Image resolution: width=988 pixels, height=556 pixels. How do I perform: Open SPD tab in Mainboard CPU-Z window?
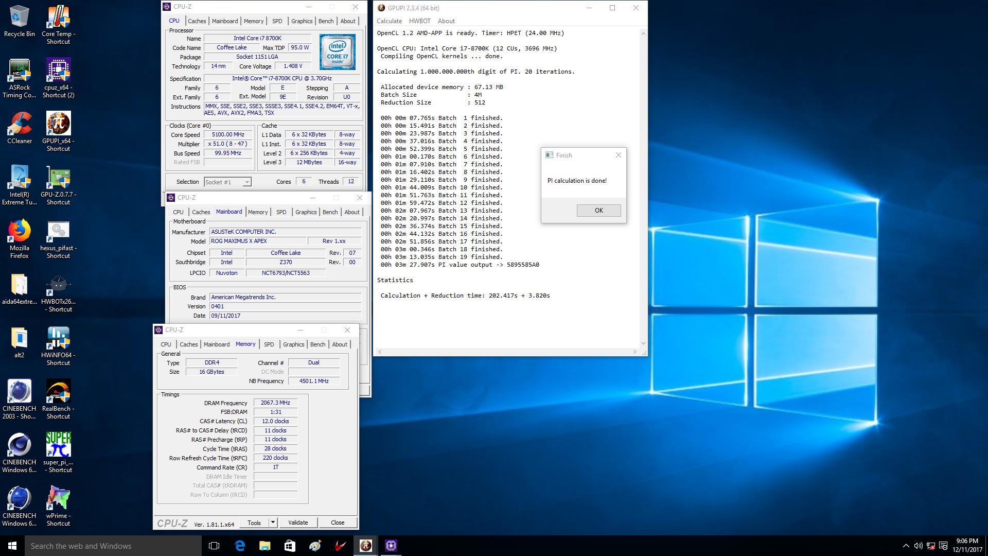(x=281, y=212)
